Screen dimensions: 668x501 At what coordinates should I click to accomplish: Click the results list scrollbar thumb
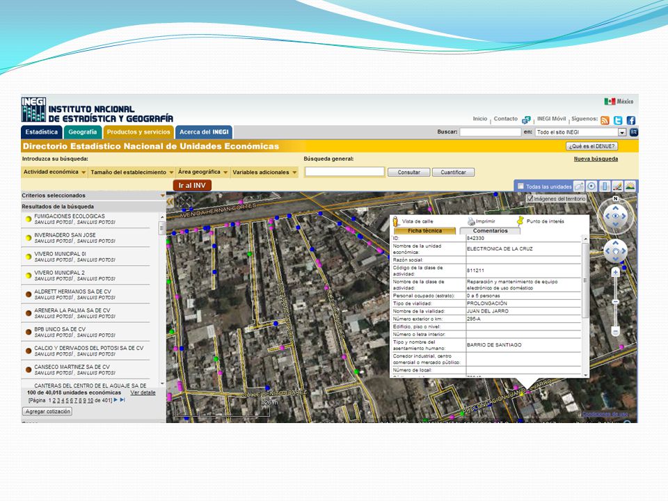162,228
